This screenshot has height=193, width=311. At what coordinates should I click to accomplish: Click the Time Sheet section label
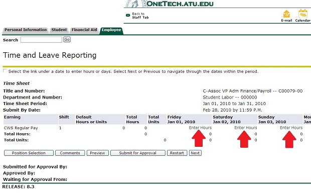point(16,83)
